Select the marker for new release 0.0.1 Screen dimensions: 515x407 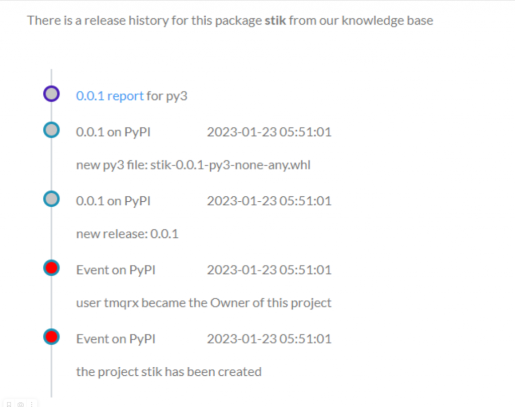52,199
